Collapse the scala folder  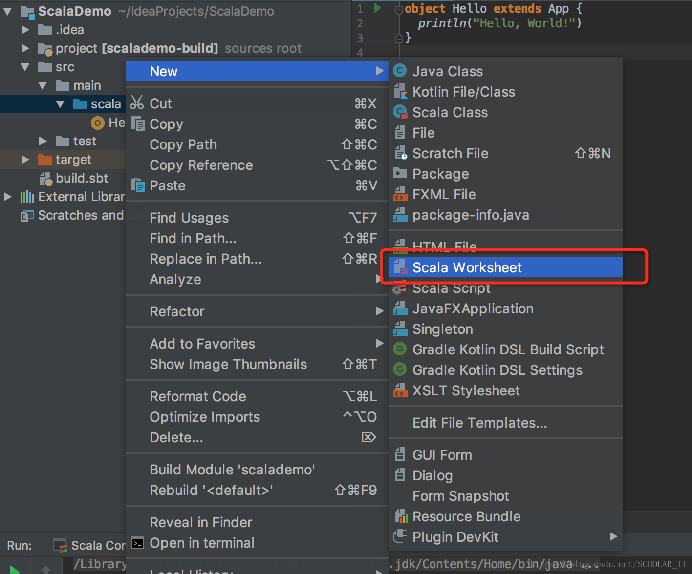point(60,104)
